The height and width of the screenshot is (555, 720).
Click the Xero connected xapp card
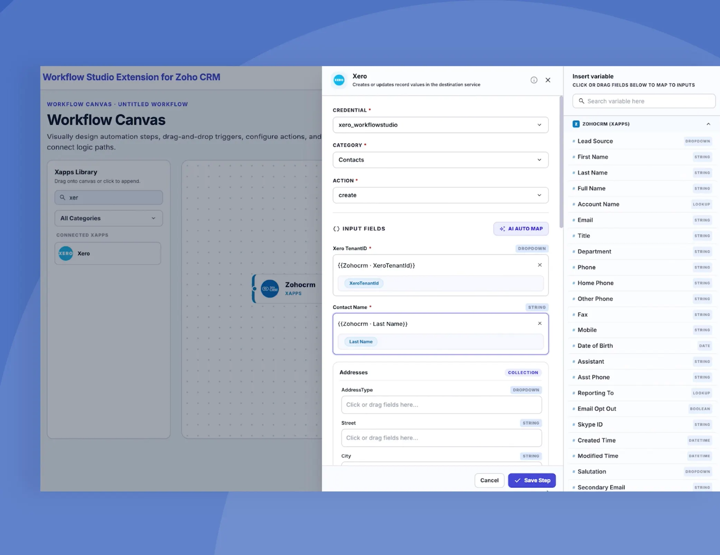tap(107, 253)
